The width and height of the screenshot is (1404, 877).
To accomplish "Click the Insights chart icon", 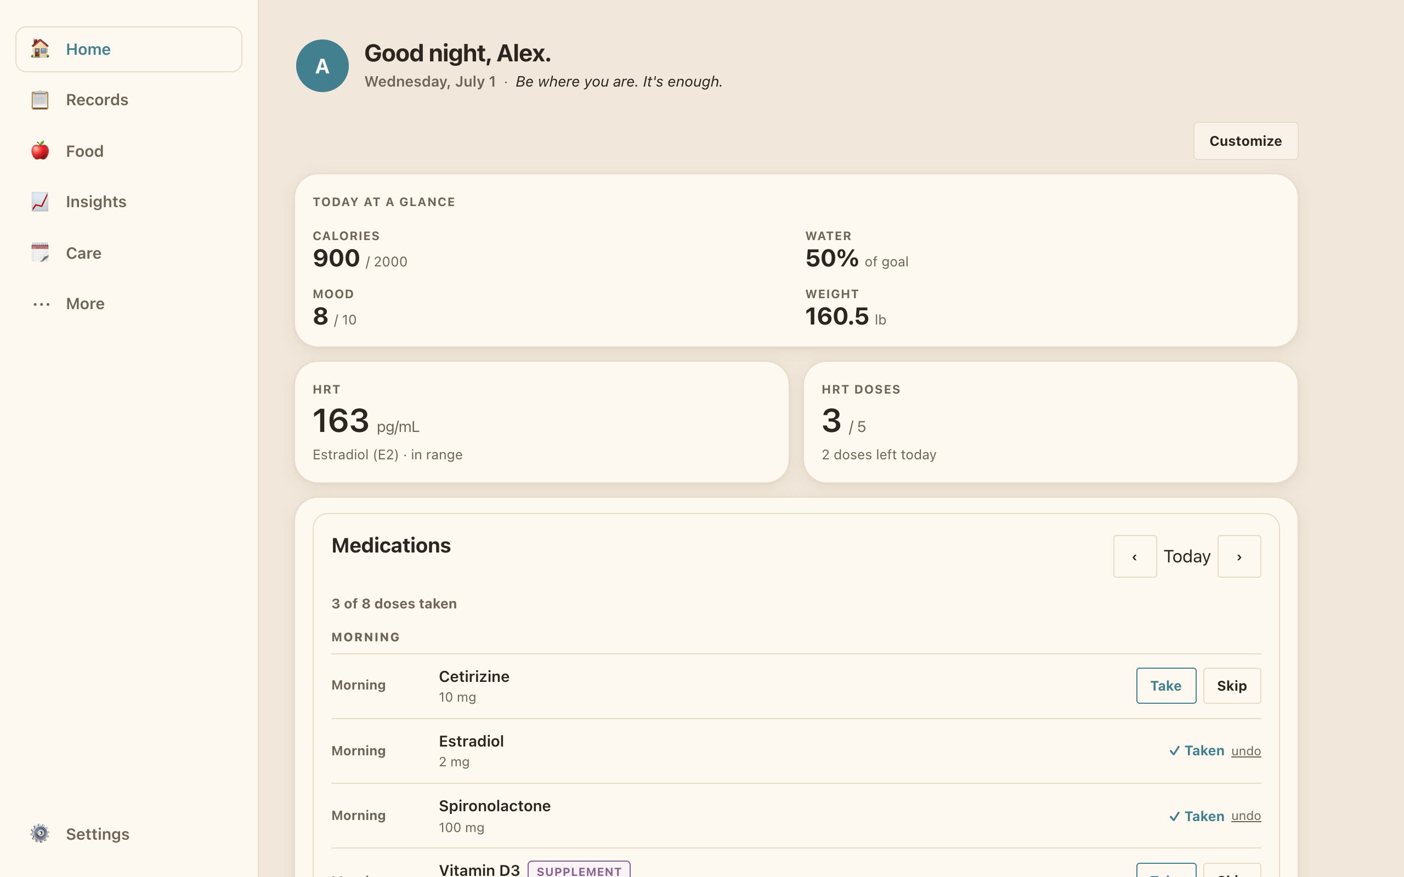I will [x=40, y=202].
